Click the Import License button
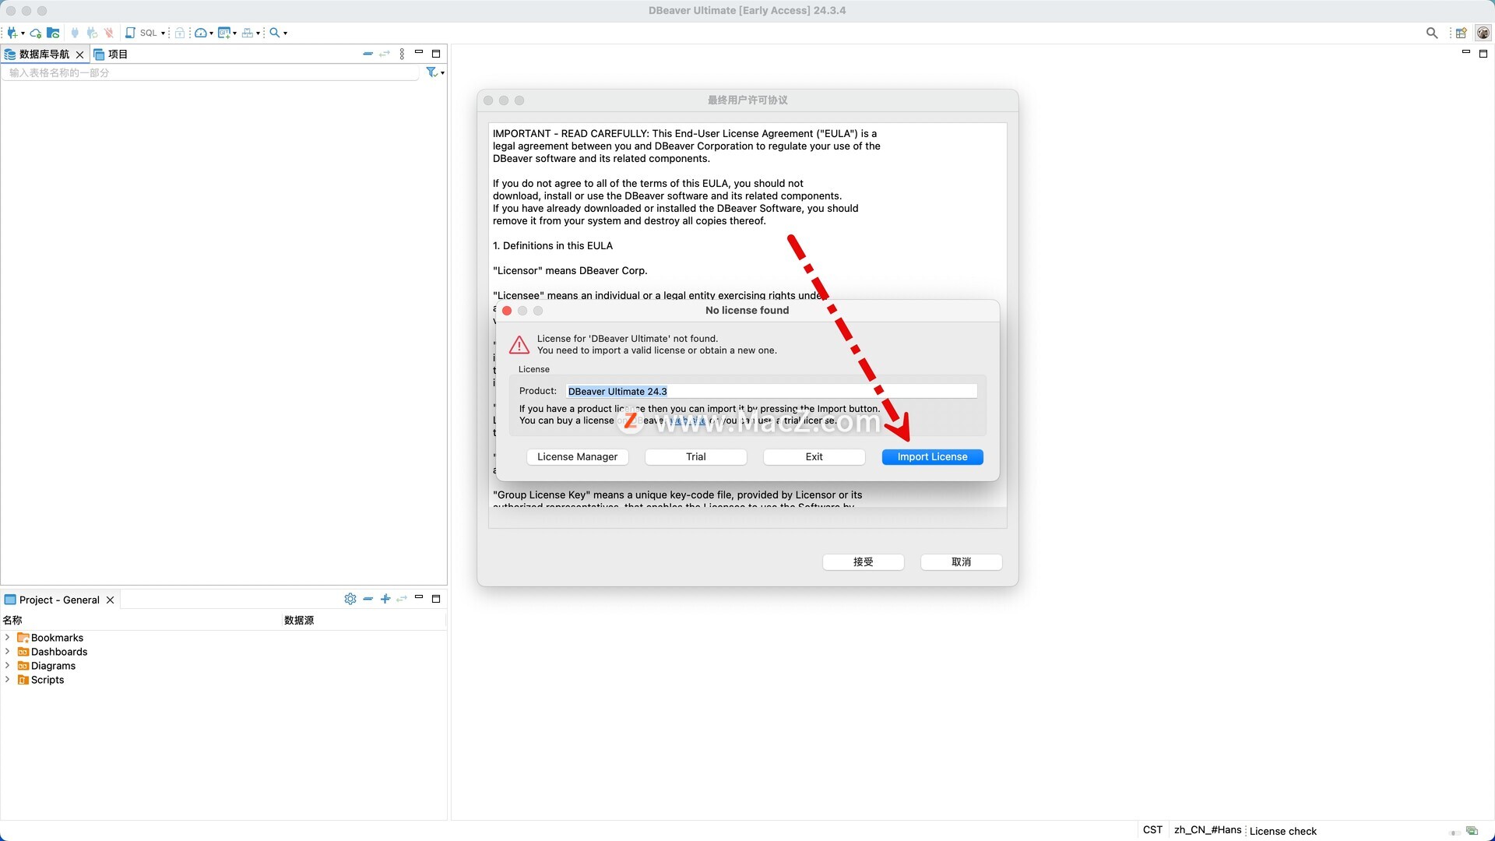Viewport: 1495px width, 841px height. pos(933,457)
